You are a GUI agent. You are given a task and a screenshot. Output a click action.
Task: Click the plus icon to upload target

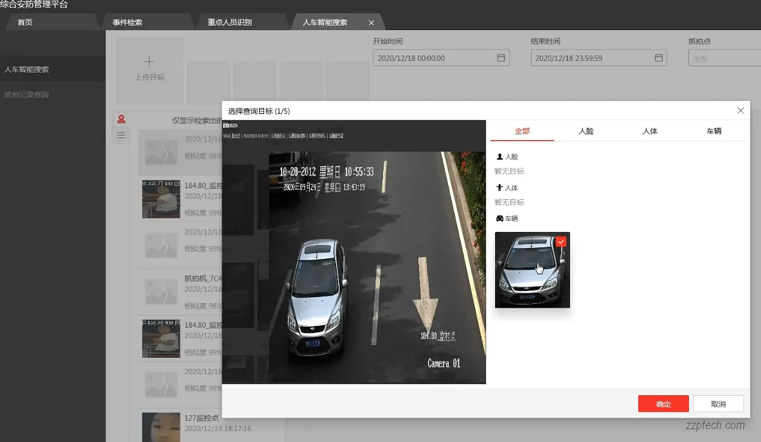149,62
